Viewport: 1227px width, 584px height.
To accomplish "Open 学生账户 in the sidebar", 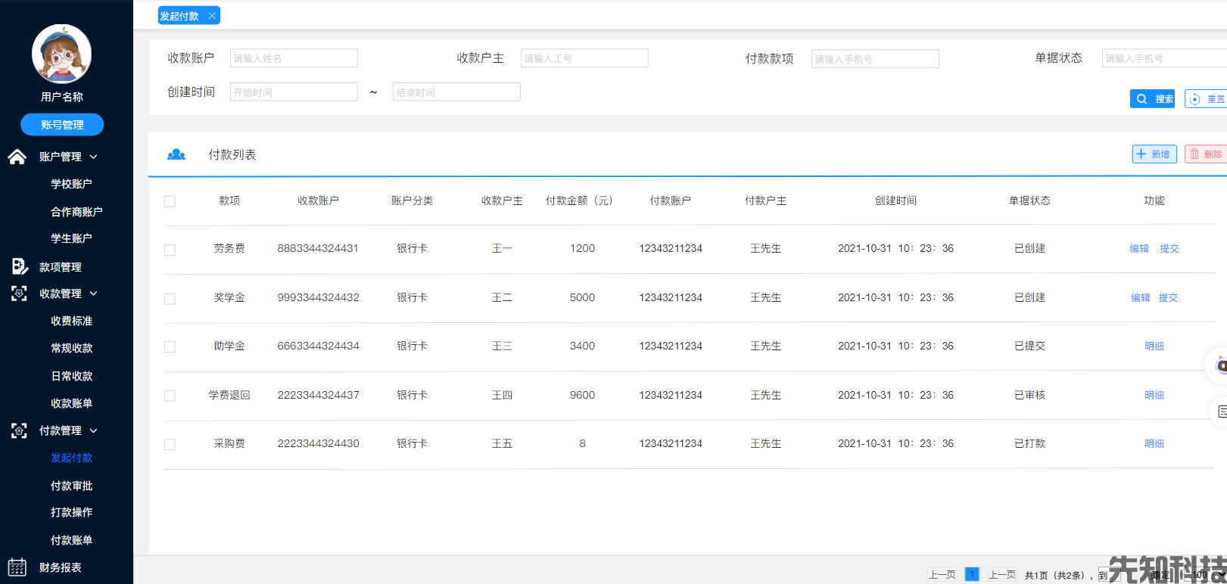I will (71, 238).
